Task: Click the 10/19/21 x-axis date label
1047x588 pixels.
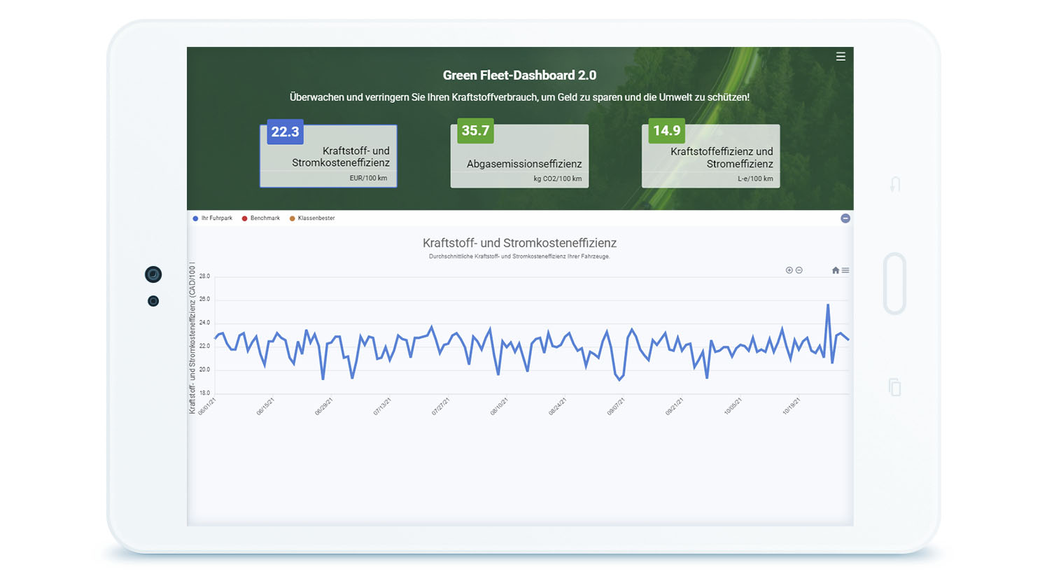Action: [791, 407]
